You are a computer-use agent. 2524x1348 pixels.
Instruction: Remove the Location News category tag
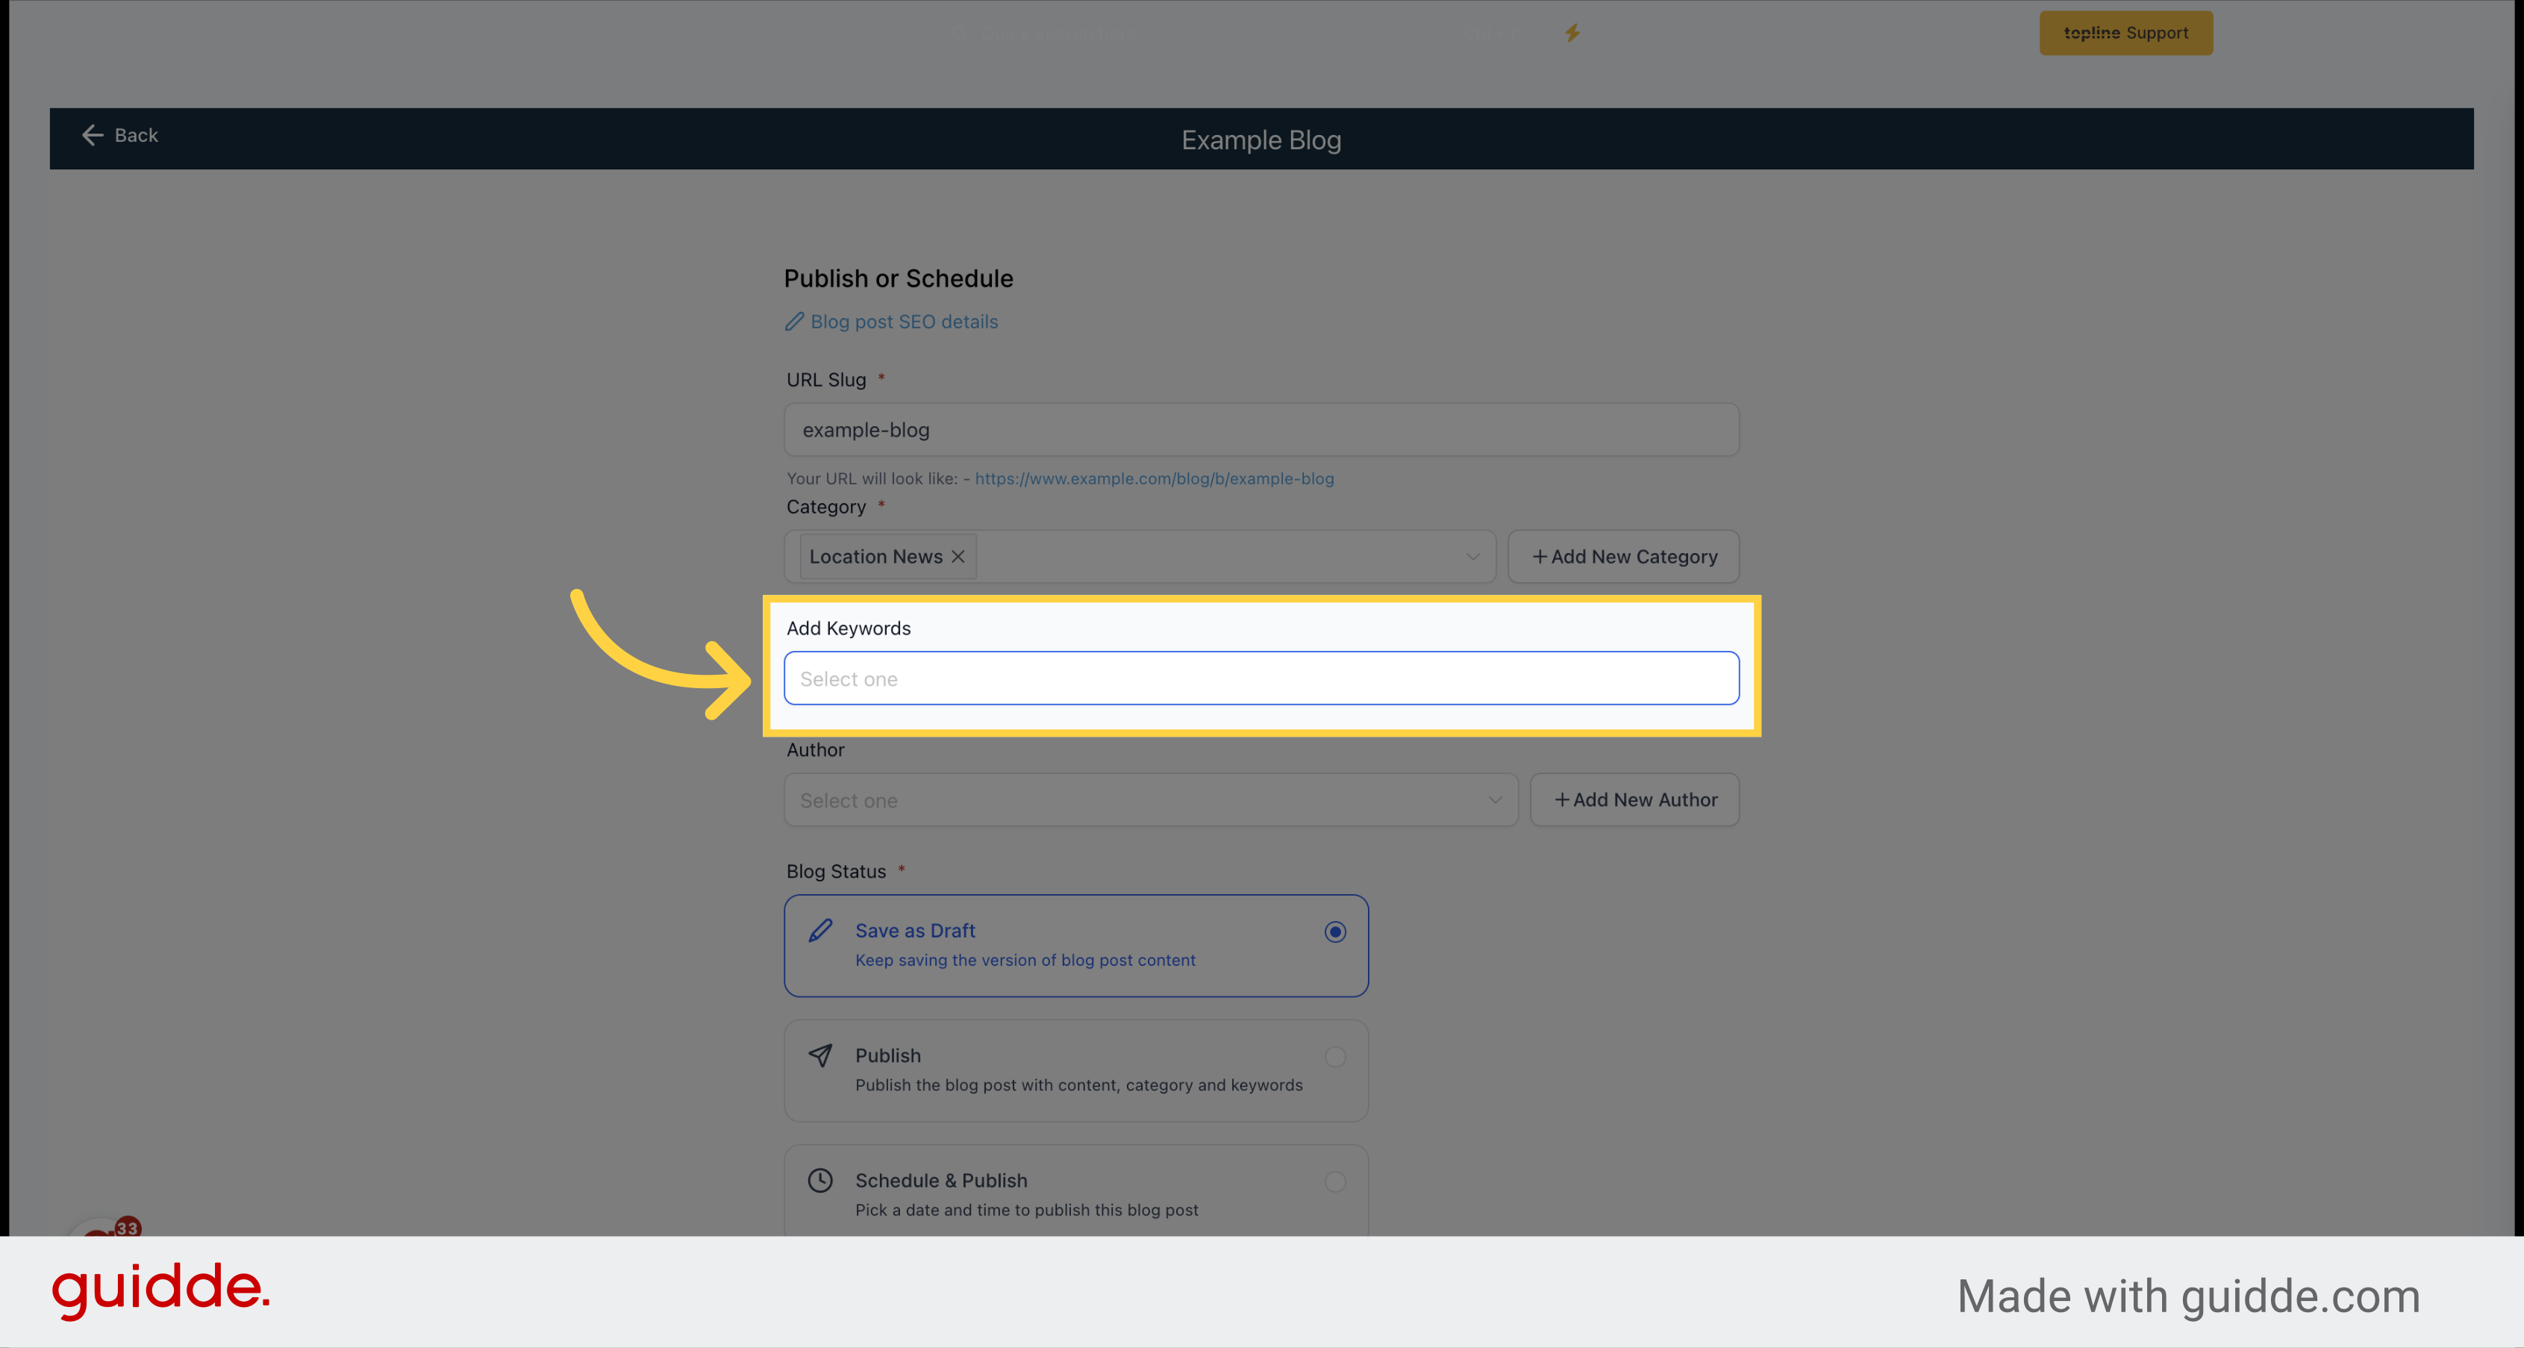tap(958, 557)
